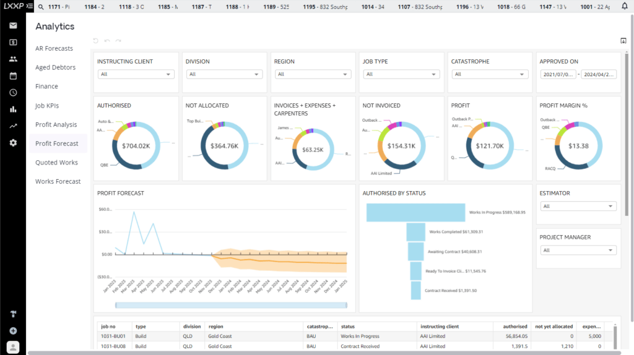Expand the Instructing Client dropdown
Image resolution: width=634 pixels, height=355 pixels.
point(136,74)
